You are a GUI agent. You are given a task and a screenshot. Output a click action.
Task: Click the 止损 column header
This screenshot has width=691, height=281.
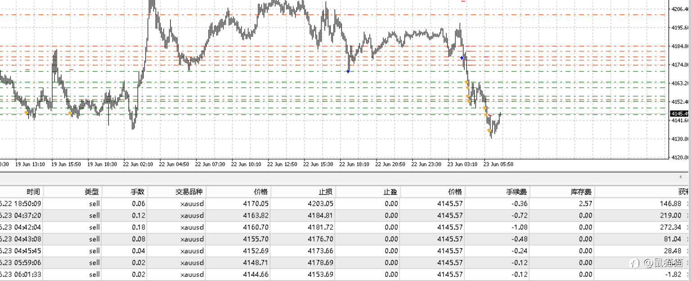point(303,192)
